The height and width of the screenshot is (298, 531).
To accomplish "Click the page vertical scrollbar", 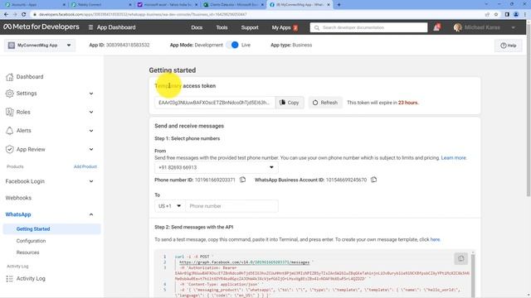I will point(529,110).
